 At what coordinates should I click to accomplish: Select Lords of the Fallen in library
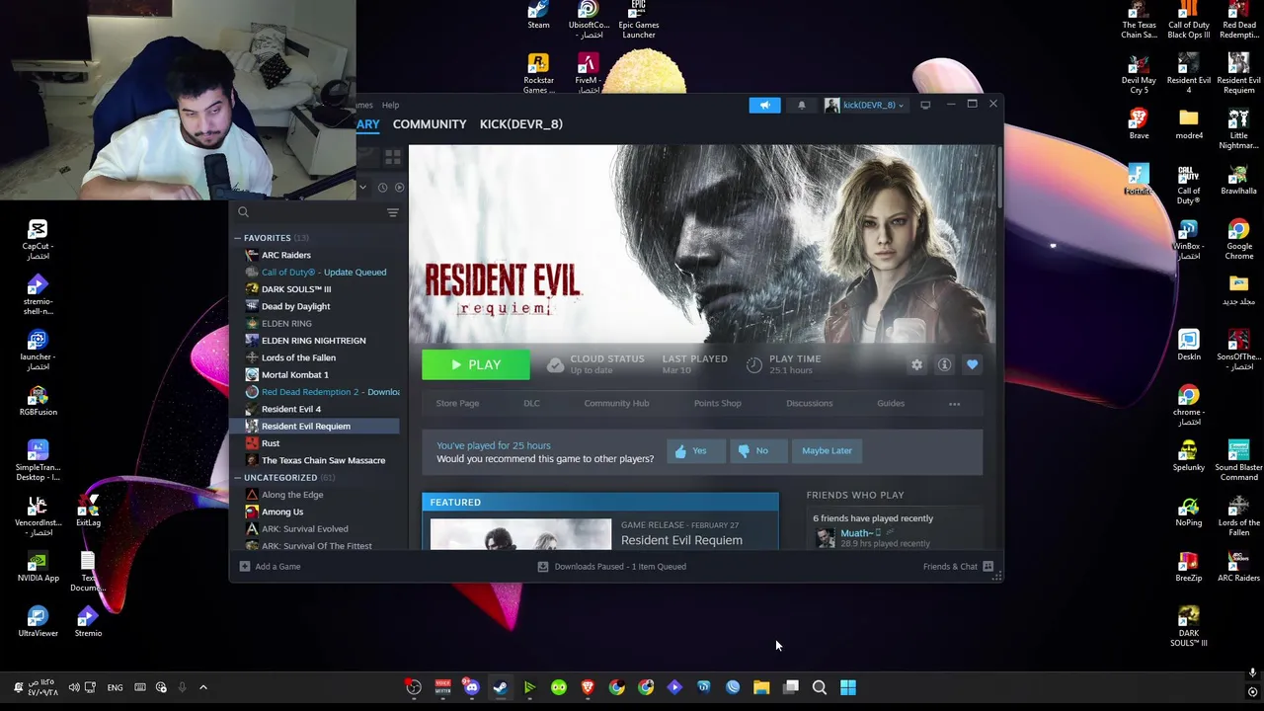click(298, 357)
